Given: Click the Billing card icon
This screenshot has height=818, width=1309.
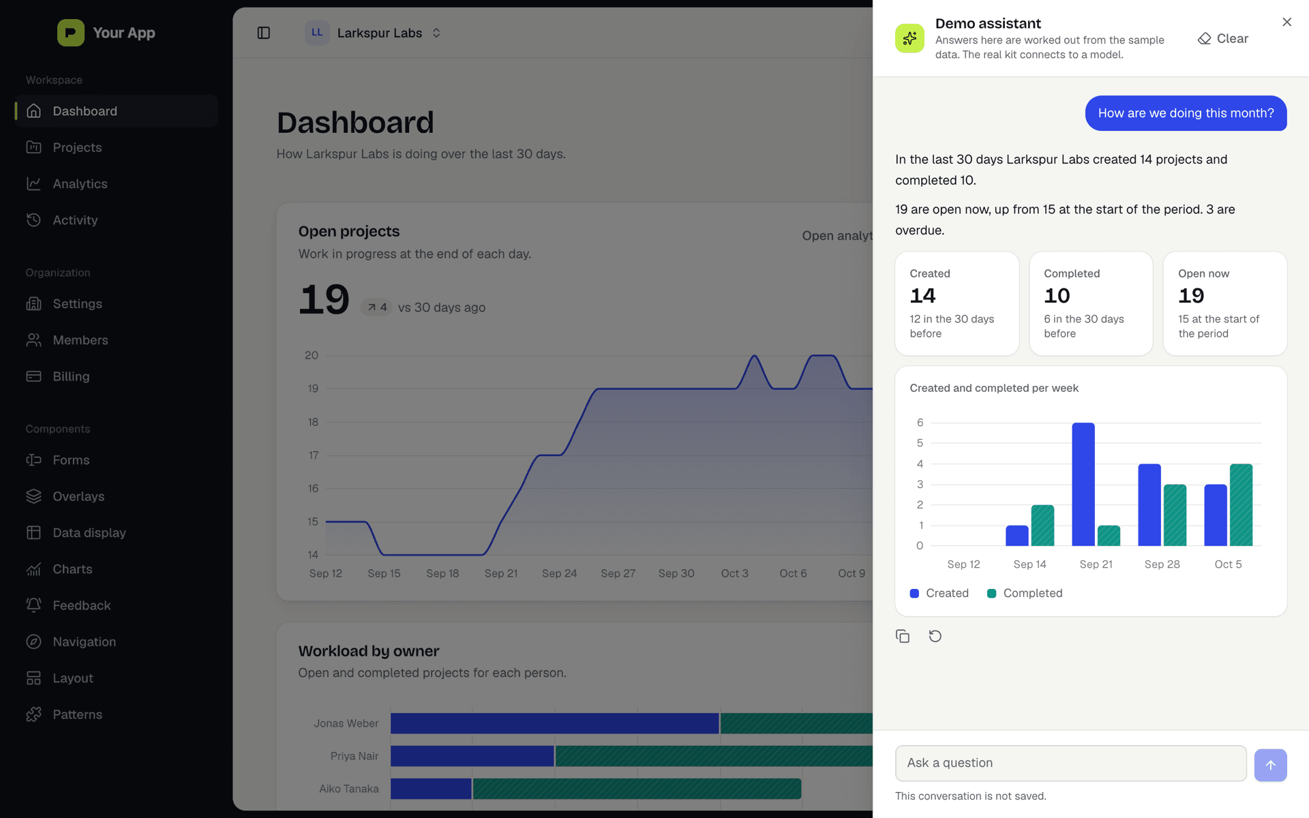Looking at the screenshot, I should pyautogui.click(x=34, y=376).
